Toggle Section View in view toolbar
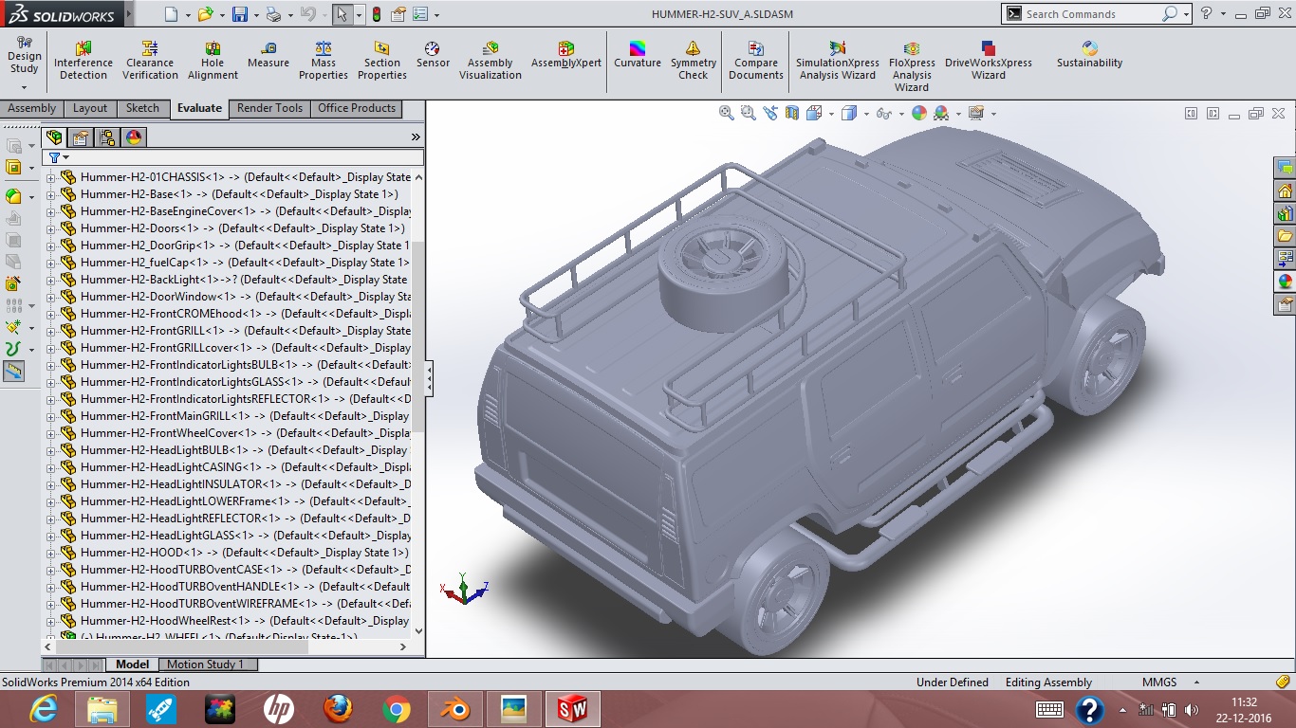The width and height of the screenshot is (1296, 728). click(792, 113)
